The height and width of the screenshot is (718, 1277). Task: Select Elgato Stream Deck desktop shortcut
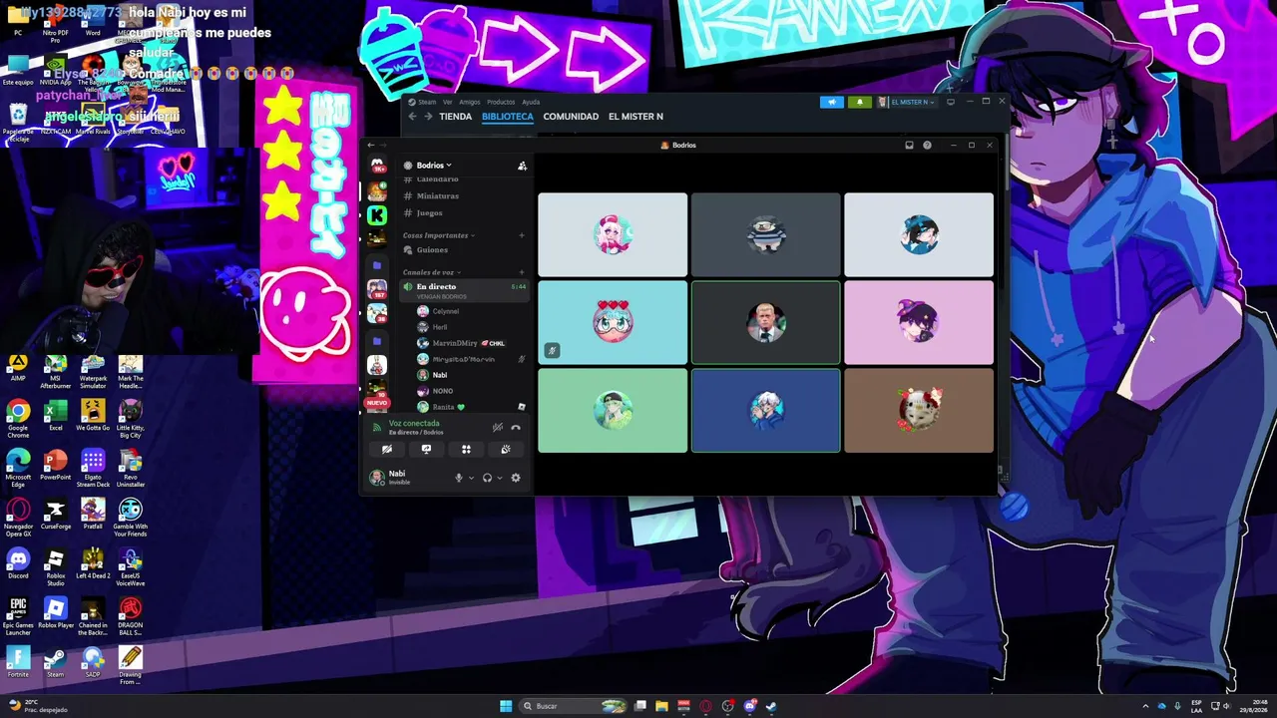pos(93,467)
